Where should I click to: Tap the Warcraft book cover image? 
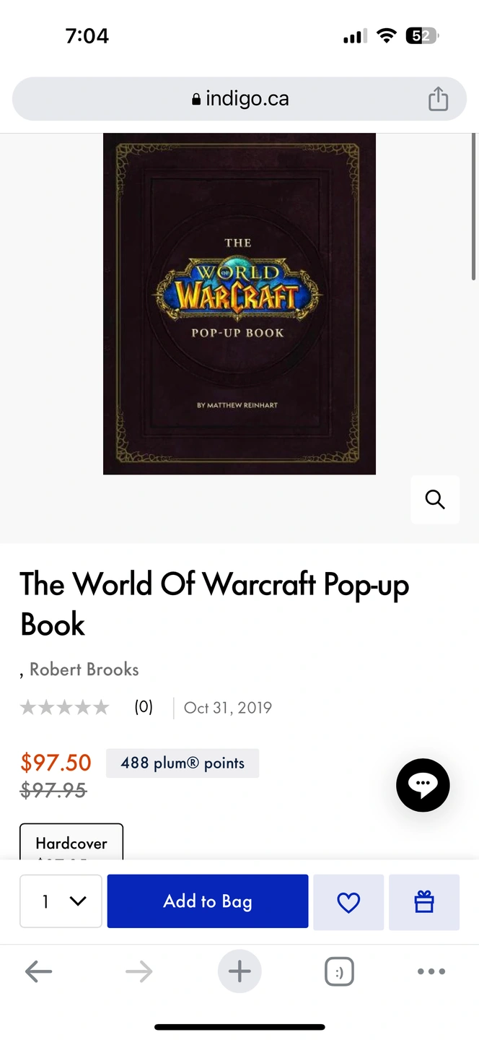coord(239,304)
